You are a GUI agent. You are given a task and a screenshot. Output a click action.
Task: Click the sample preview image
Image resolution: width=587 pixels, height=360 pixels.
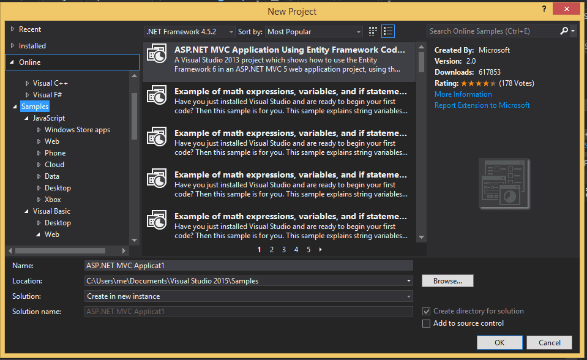pos(505,184)
